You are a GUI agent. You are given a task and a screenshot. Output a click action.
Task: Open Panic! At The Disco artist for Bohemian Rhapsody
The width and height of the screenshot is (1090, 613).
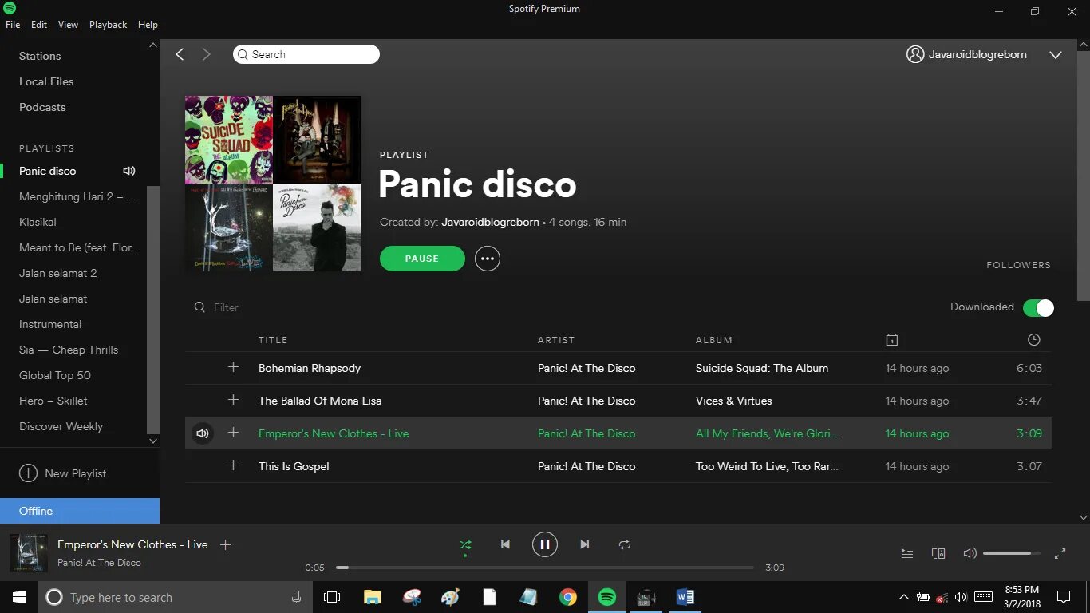tap(586, 368)
